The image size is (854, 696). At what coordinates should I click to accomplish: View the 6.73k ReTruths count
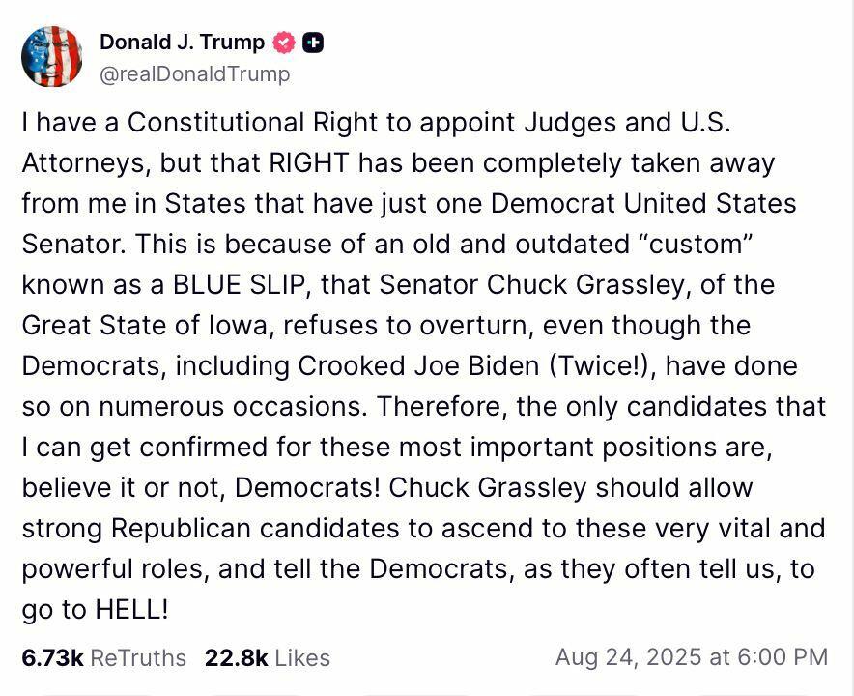pyautogui.click(x=52, y=657)
